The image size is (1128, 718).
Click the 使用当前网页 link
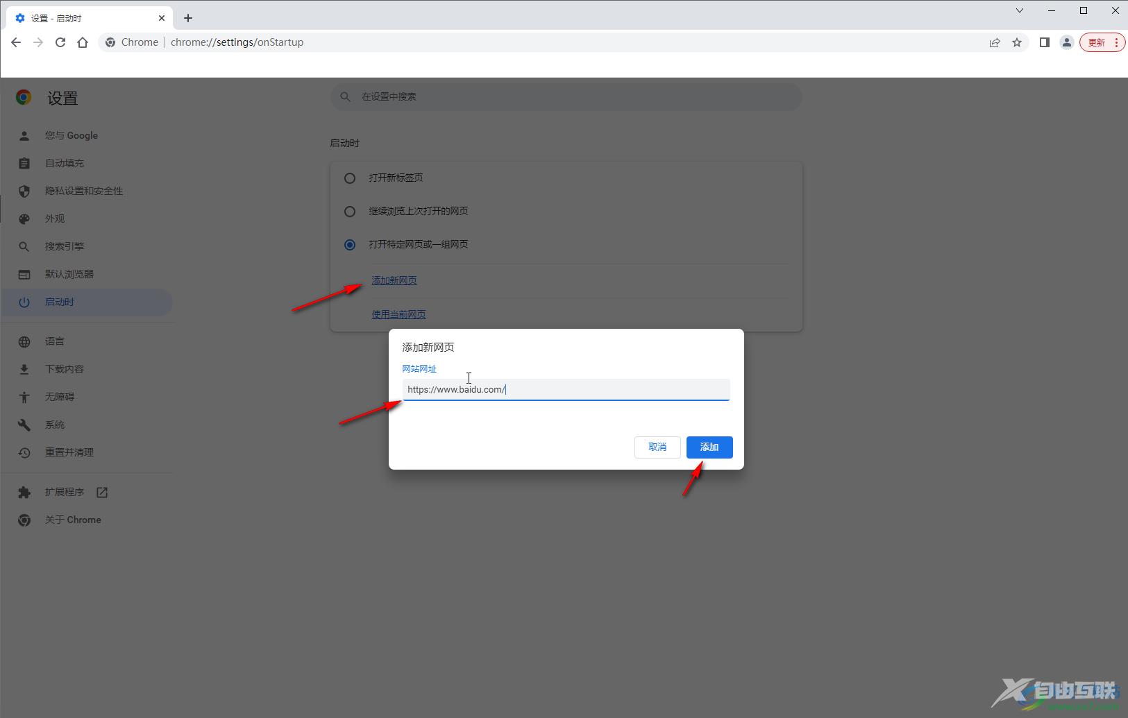(398, 314)
